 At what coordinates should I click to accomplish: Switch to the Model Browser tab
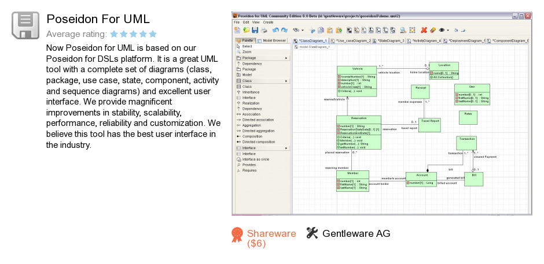pyautogui.click(x=271, y=40)
